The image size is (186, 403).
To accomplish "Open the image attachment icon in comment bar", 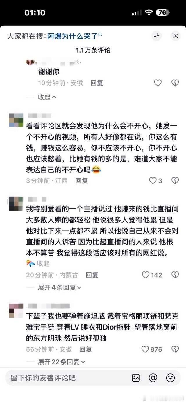I will pyautogui.click(x=136, y=377).
